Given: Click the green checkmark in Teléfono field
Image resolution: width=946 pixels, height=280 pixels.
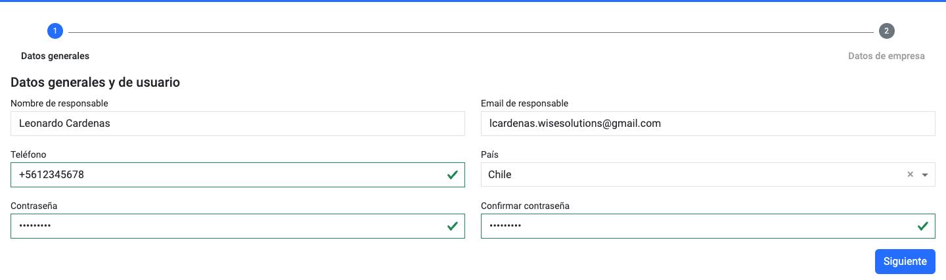Looking at the screenshot, I should point(452,175).
